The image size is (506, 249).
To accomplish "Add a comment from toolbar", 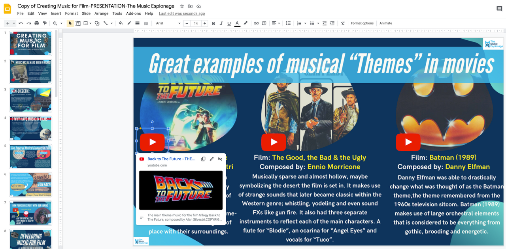I will click(x=264, y=23).
